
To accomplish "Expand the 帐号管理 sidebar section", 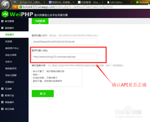I will click(14, 21).
